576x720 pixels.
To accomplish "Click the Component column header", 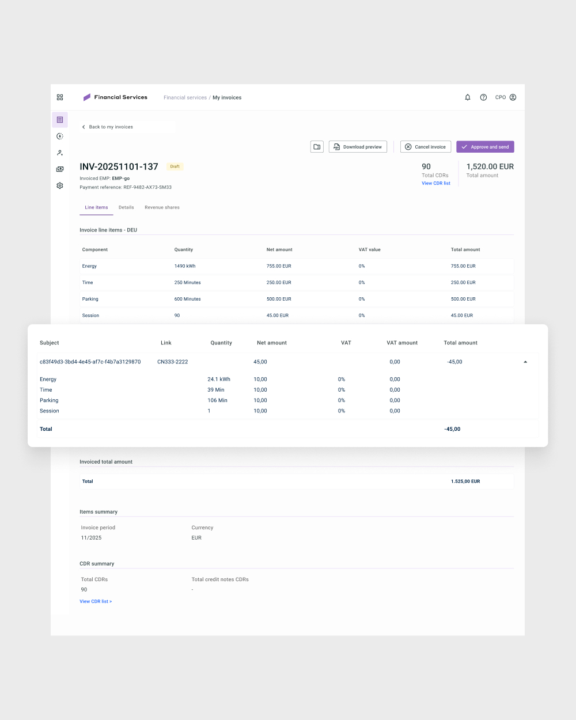I will [x=95, y=249].
